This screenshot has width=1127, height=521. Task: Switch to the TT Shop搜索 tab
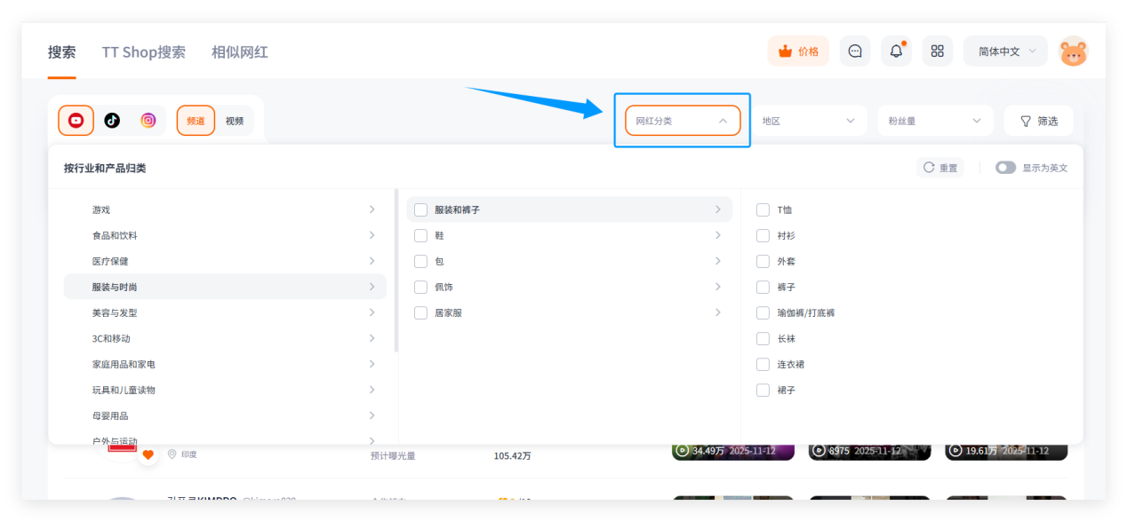coord(143,52)
